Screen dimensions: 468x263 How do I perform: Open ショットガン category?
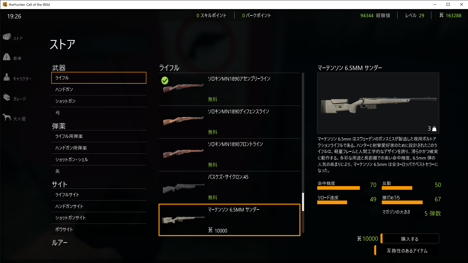pyautogui.click(x=99, y=101)
